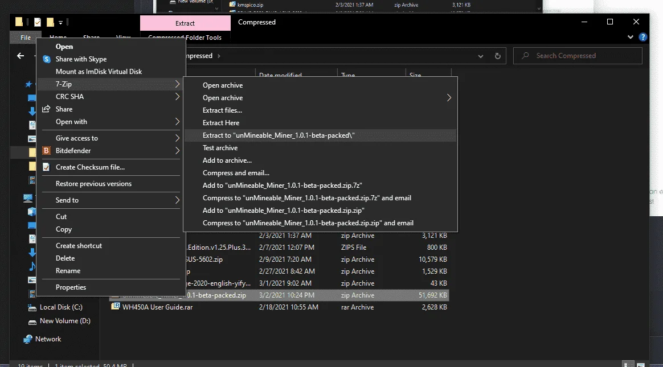Click the 2/18/2021 10:55 AM date cell
663x367 pixels.
(288, 307)
